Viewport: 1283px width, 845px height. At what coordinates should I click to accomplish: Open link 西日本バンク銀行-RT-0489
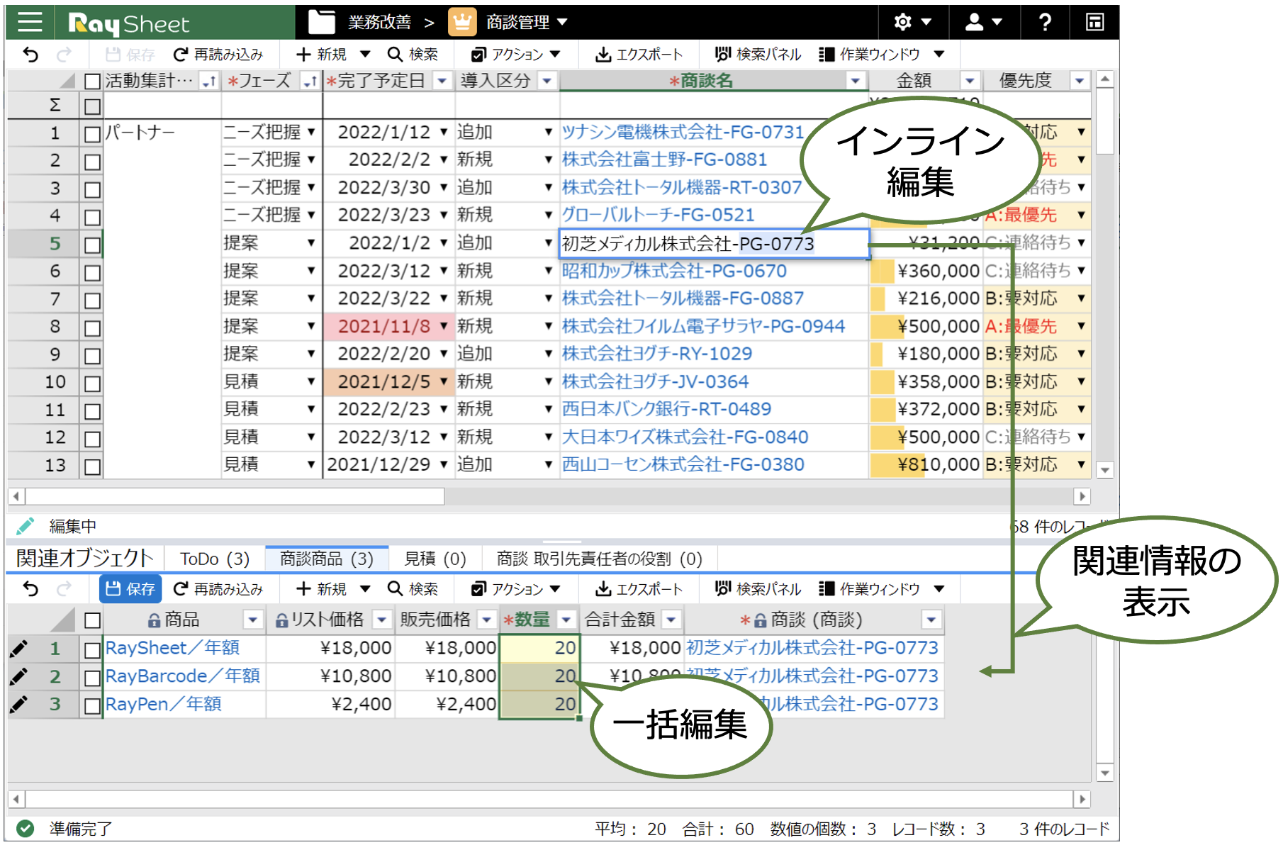(x=666, y=409)
